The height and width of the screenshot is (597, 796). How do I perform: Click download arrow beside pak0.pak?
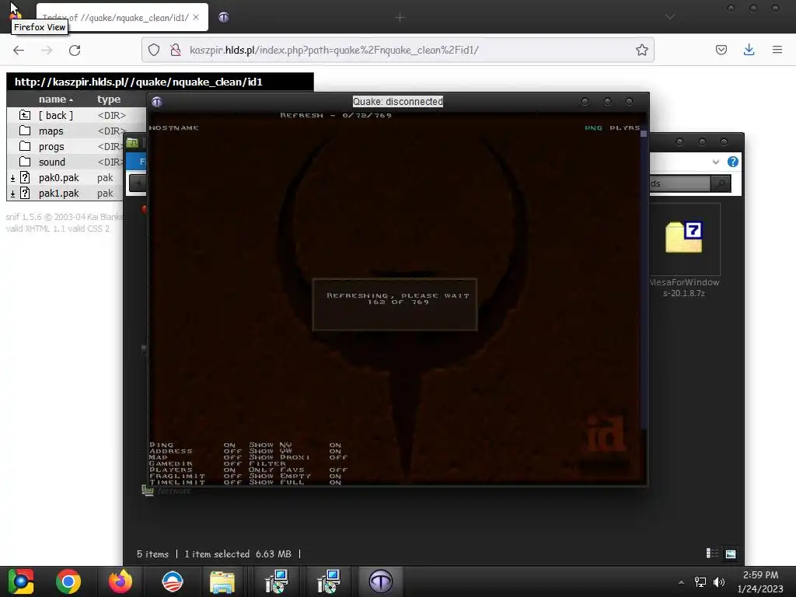point(12,178)
